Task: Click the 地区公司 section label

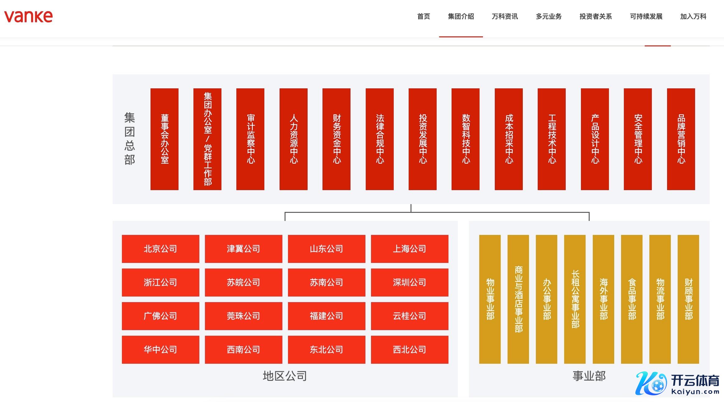Action: click(285, 376)
